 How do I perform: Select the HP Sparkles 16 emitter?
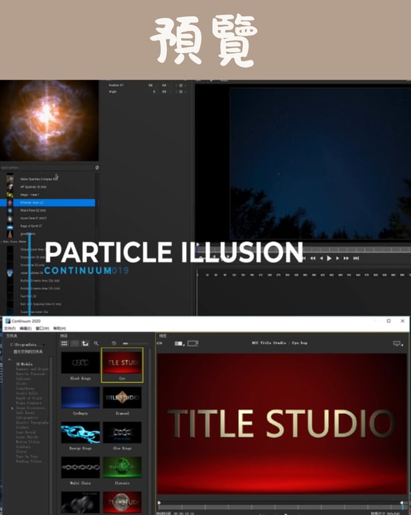(x=48, y=187)
